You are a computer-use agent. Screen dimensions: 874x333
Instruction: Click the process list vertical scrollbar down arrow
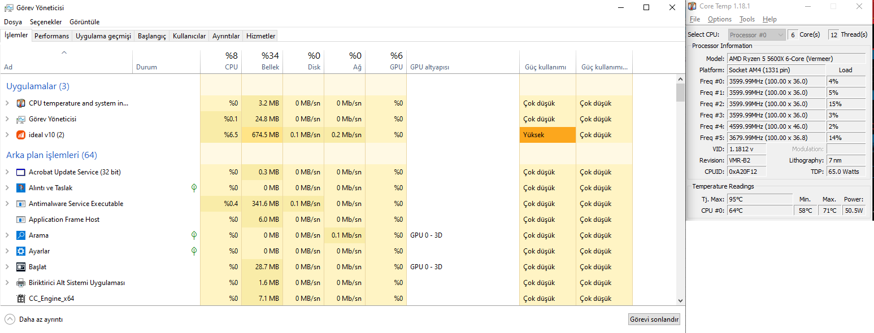click(680, 301)
